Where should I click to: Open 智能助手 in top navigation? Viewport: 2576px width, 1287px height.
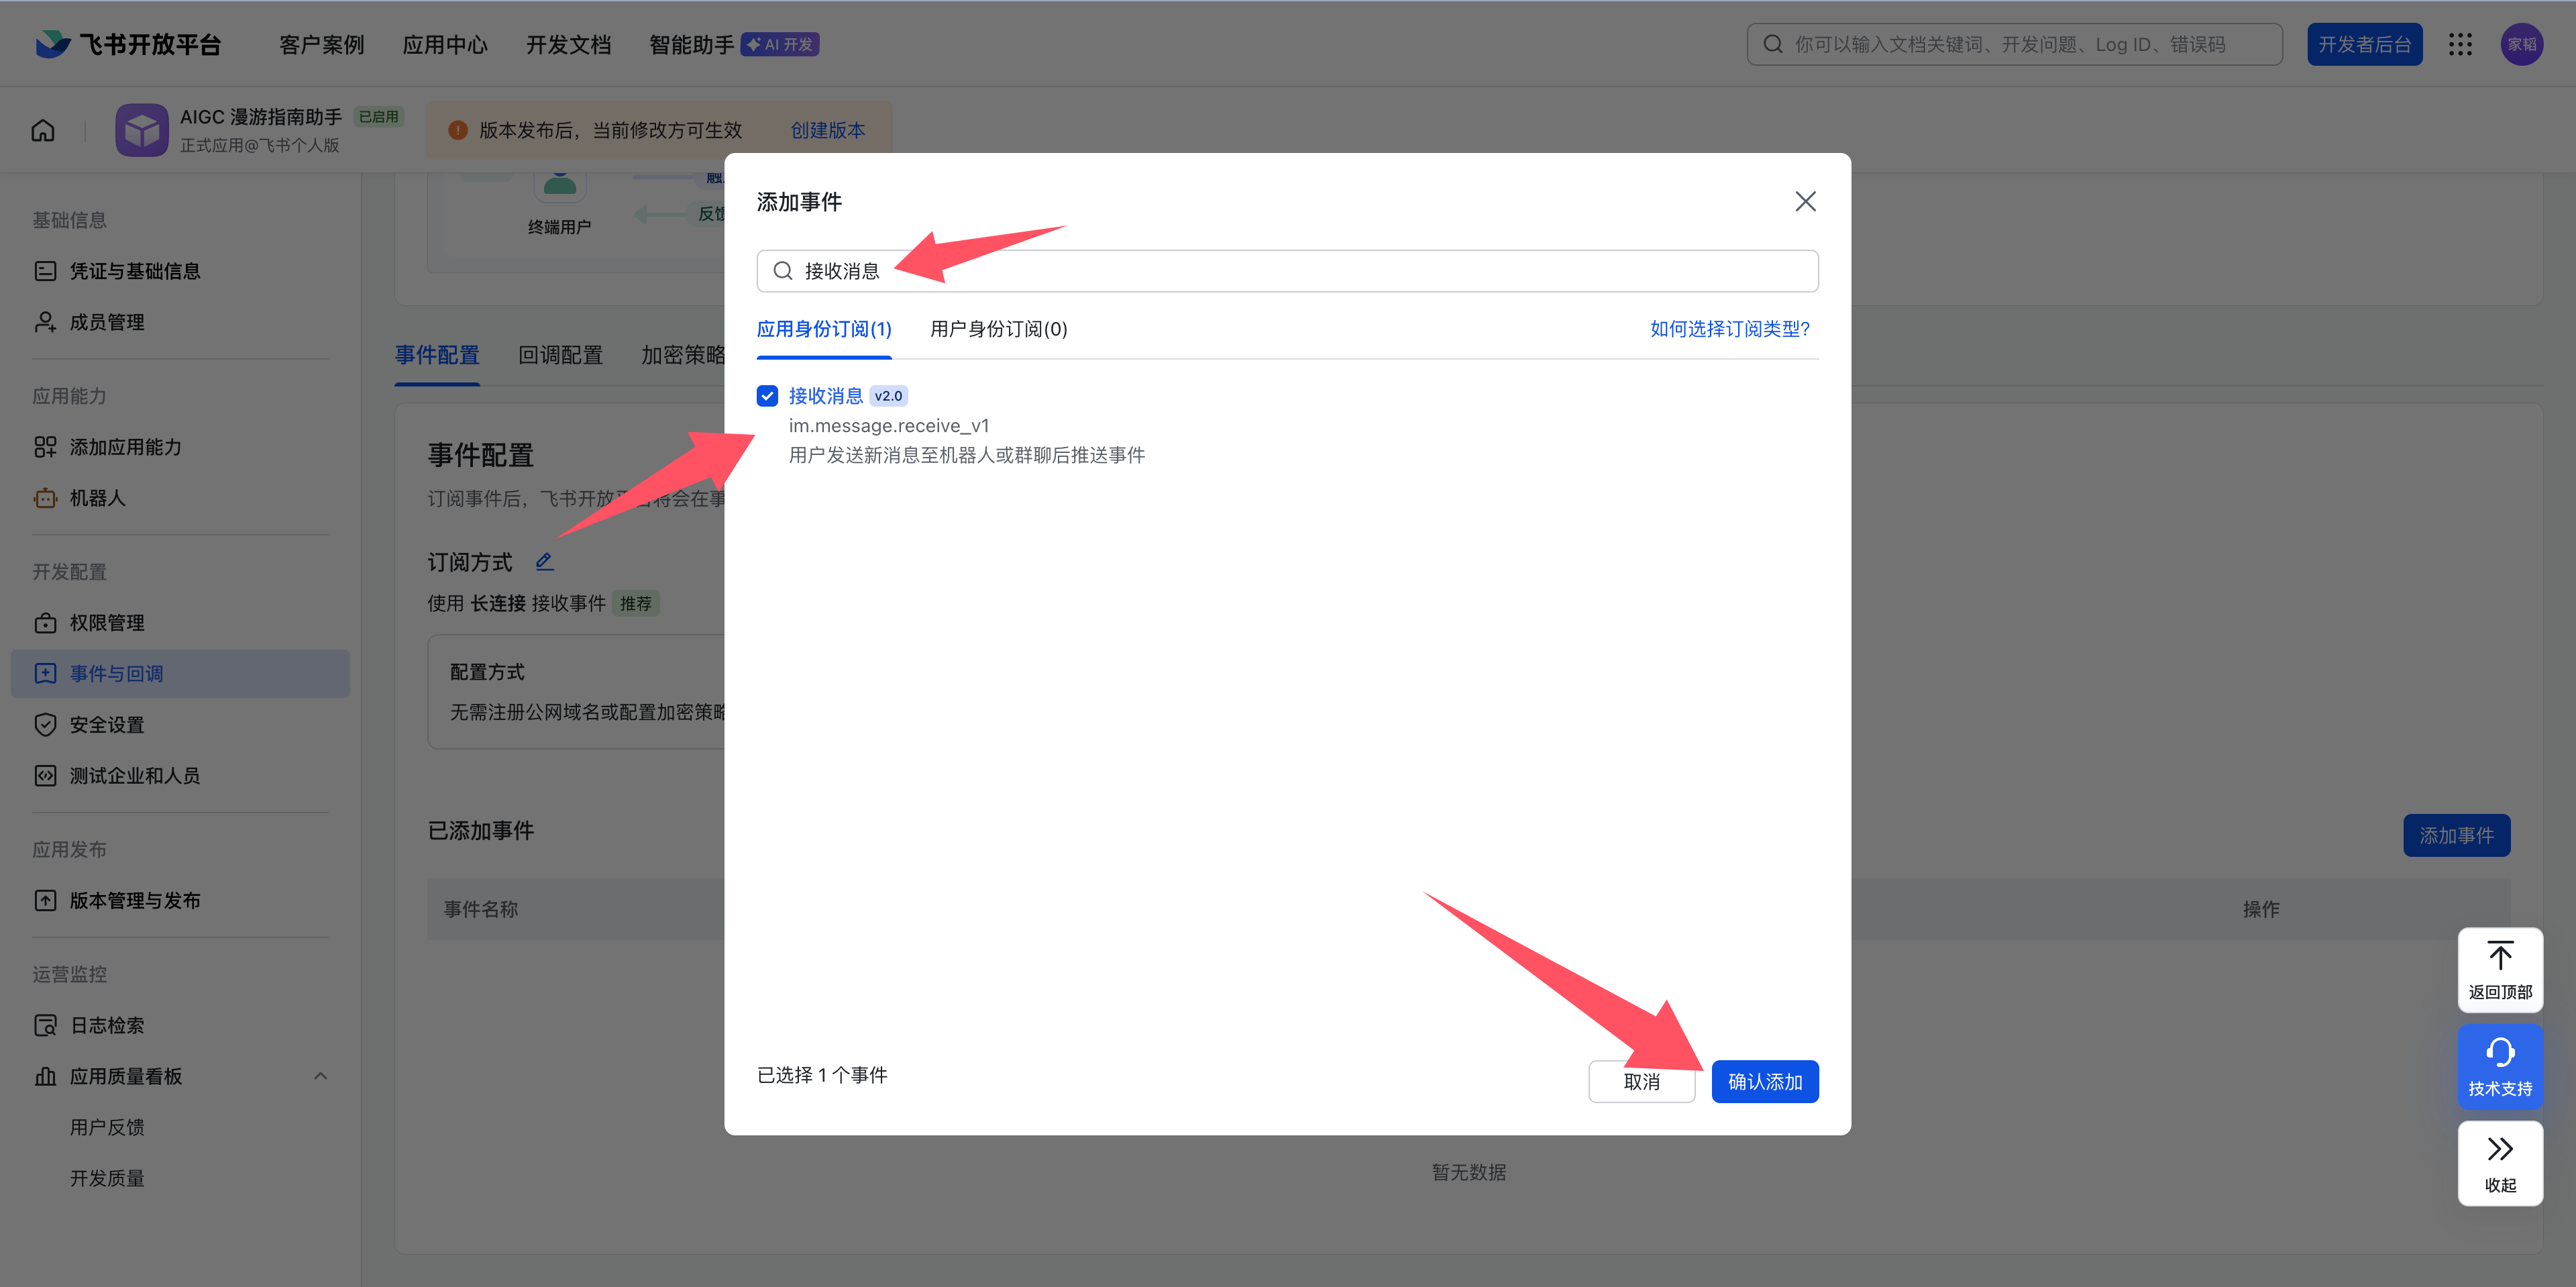[x=691, y=45]
